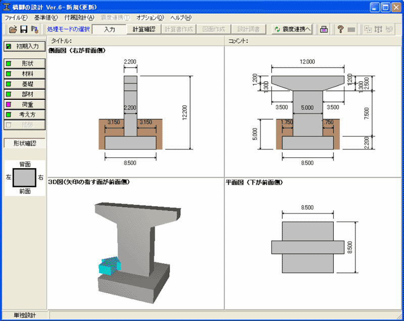
Task: Click the question mark help icon
Action: tap(340, 29)
